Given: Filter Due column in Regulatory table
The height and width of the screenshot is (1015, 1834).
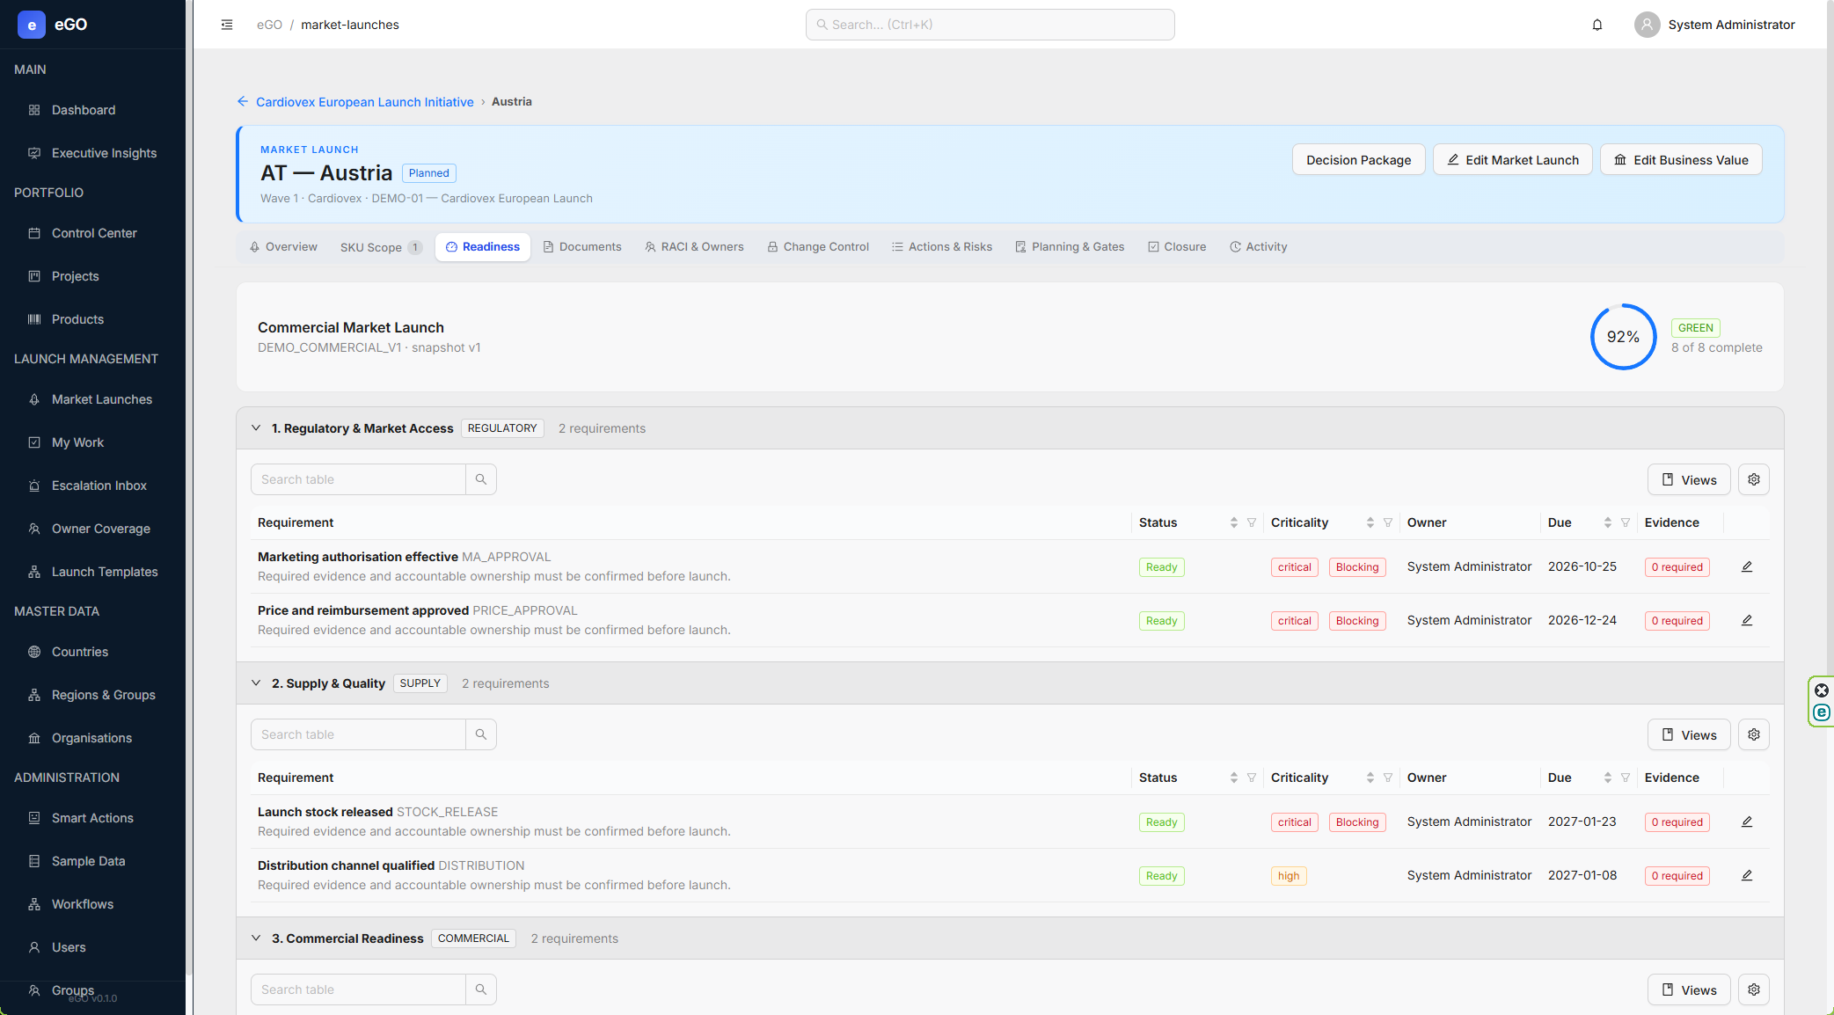Looking at the screenshot, I should click(1626, 522).
